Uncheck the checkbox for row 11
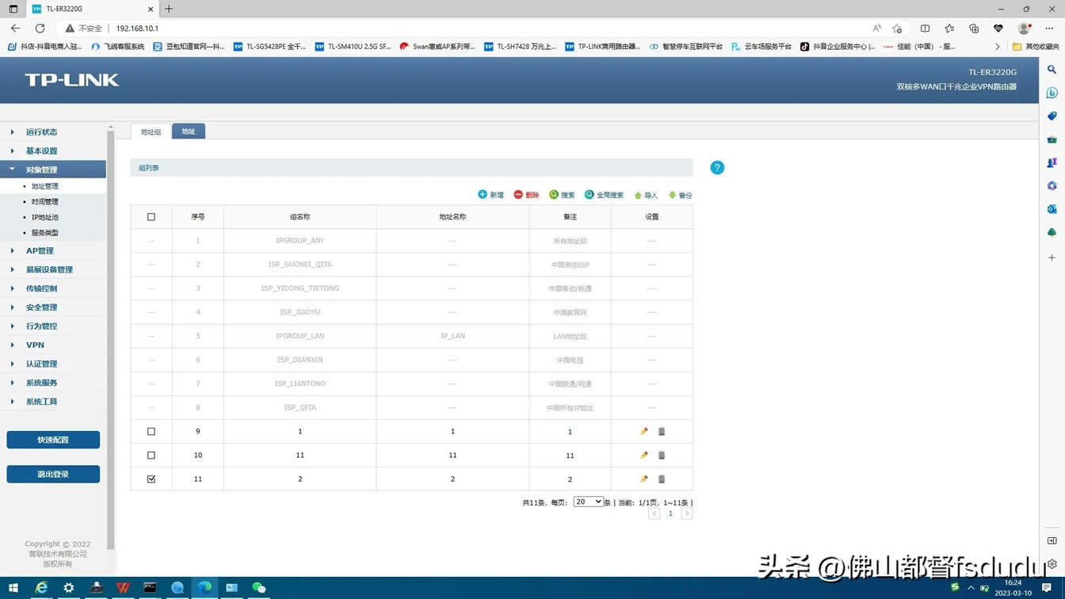Screen dimensions: 1065x599 coord(151,479)
